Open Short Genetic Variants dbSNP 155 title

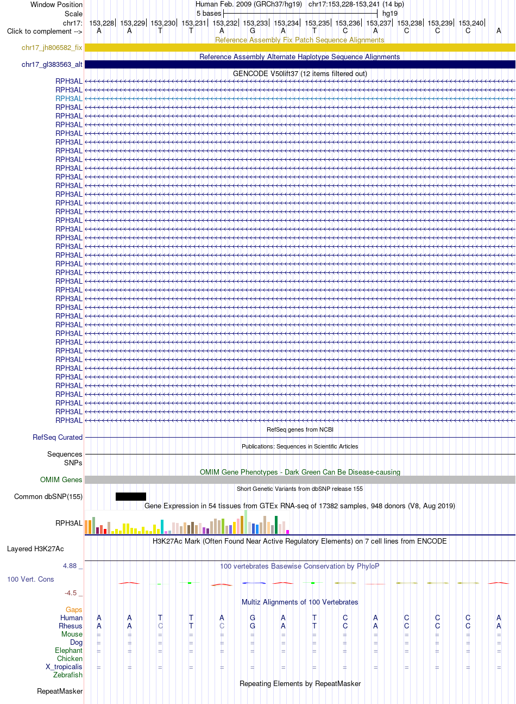[x=300, y=489]
